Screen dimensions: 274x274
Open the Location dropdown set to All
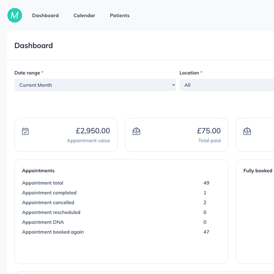coord(226,85)
